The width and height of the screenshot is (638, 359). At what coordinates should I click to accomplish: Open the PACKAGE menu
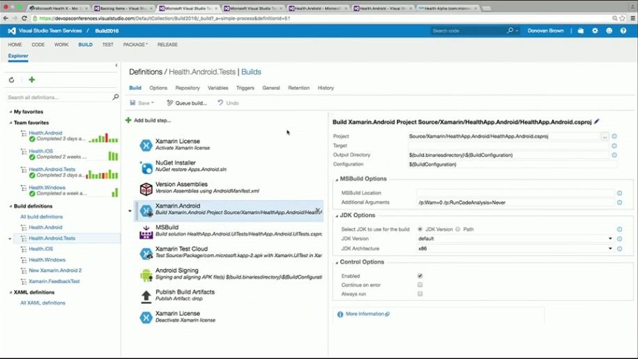point(135,45)
